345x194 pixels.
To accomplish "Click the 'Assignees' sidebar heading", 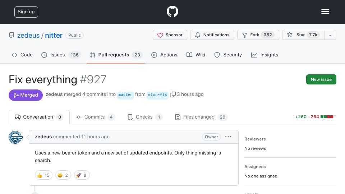I will [255, 167].
